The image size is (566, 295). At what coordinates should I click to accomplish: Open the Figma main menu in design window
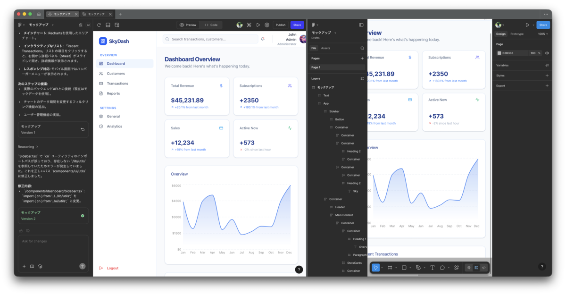(x=315, y=25)
